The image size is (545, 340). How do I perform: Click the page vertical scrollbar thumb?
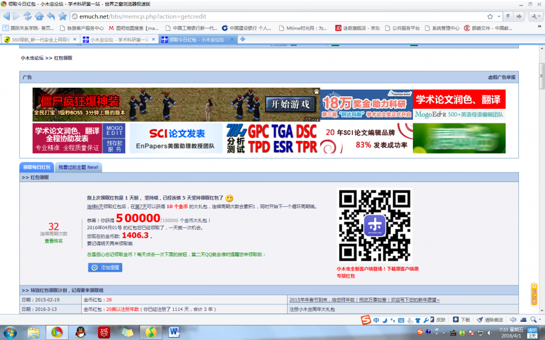click(x=541, y=76)
